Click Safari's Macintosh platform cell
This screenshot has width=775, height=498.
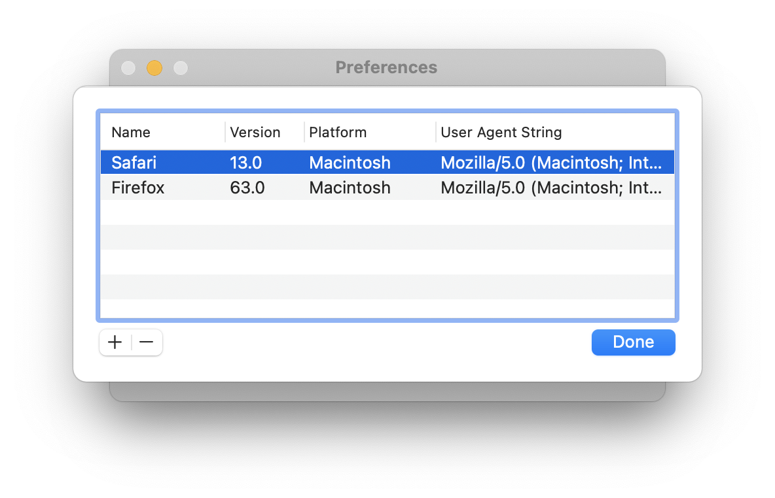click(350, 162)
